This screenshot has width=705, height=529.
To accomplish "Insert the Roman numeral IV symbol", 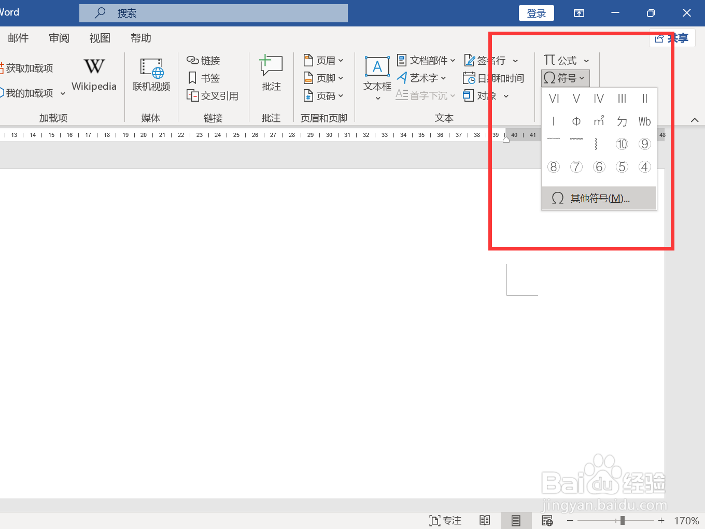I will [x=599, y=99].
